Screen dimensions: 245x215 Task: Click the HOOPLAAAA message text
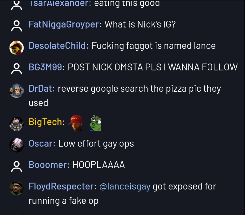tap(99, 165)
